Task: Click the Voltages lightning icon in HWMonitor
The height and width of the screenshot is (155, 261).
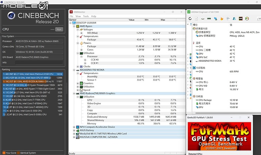Action: click(81, 30)
